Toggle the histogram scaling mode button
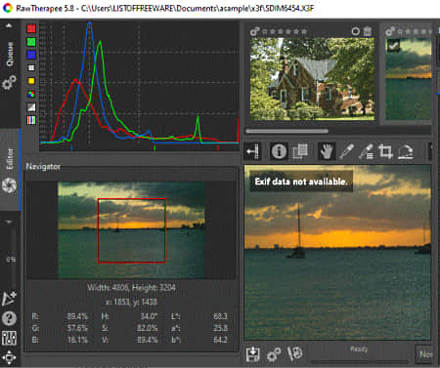440x368 pixels. coord(31,107)
